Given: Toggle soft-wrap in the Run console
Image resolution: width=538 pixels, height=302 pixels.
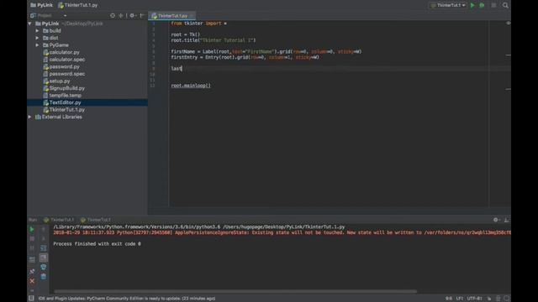Looking at the screenshot, I should pos(43,248).
